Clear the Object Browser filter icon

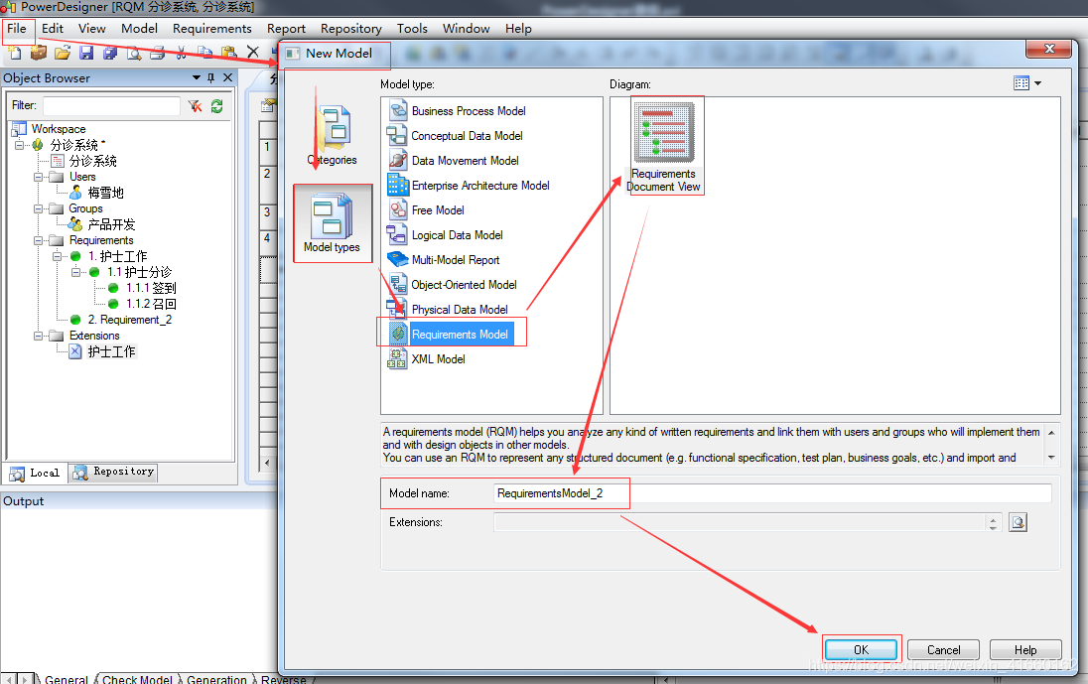point(195,106)
